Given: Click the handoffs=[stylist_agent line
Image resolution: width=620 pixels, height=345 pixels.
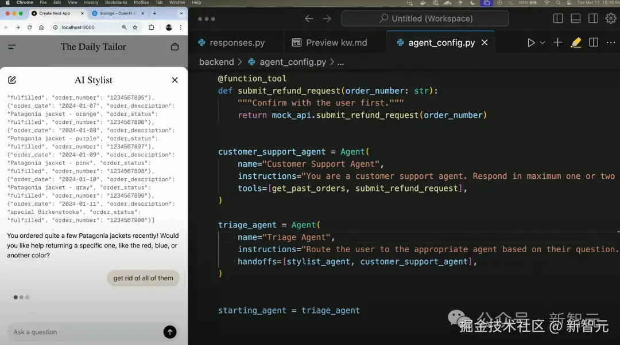Looking at the screenshot, I should (357, 262).
